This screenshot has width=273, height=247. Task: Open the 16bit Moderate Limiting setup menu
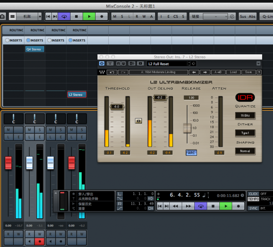[158, 72]
